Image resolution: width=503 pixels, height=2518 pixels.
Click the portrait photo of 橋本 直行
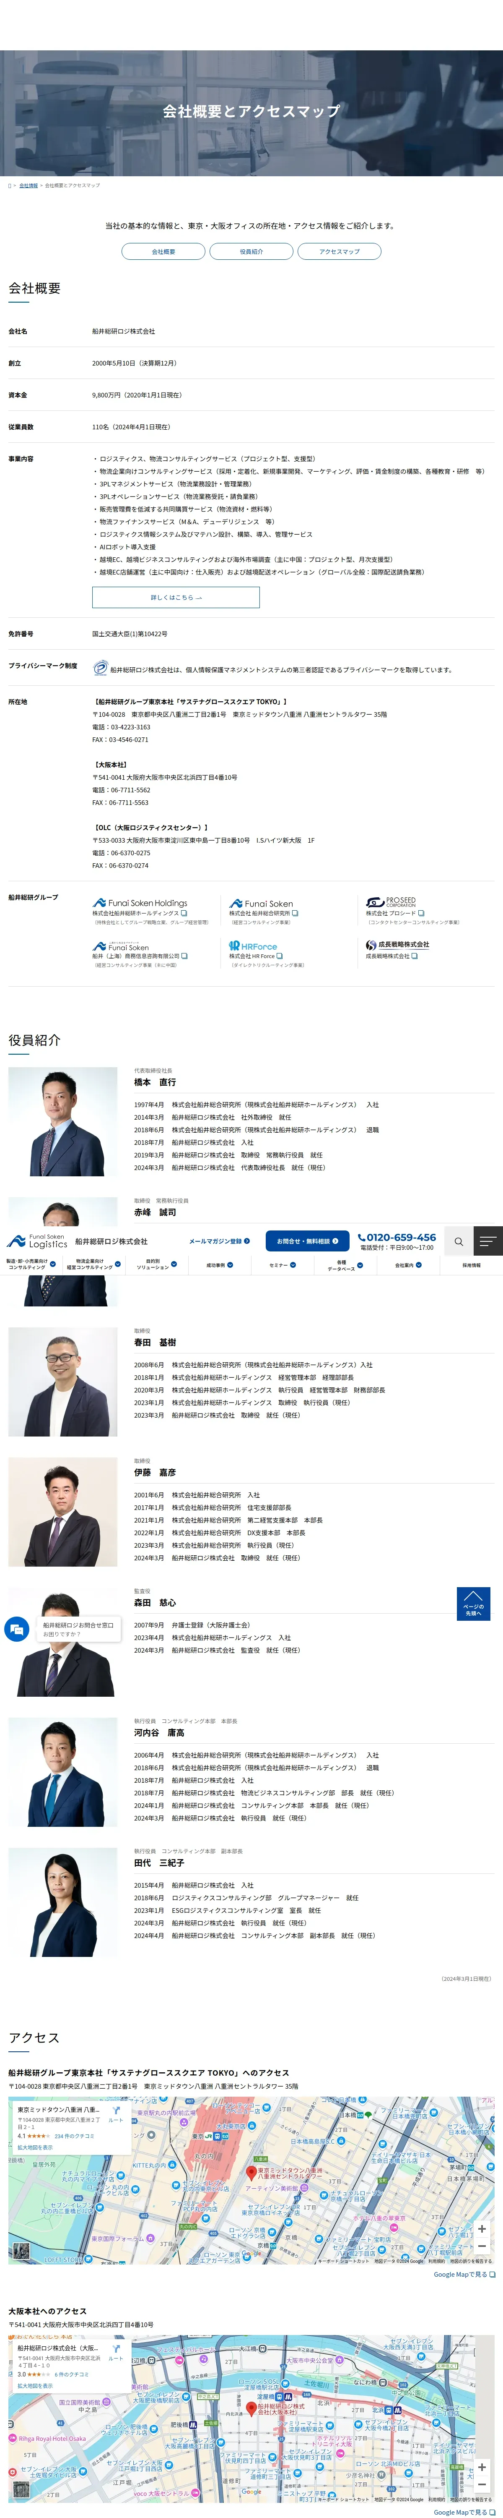pos(62,1121)
